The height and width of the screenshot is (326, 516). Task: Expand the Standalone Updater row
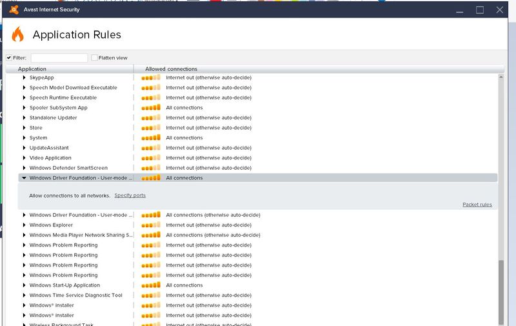[x=24, y=117]
